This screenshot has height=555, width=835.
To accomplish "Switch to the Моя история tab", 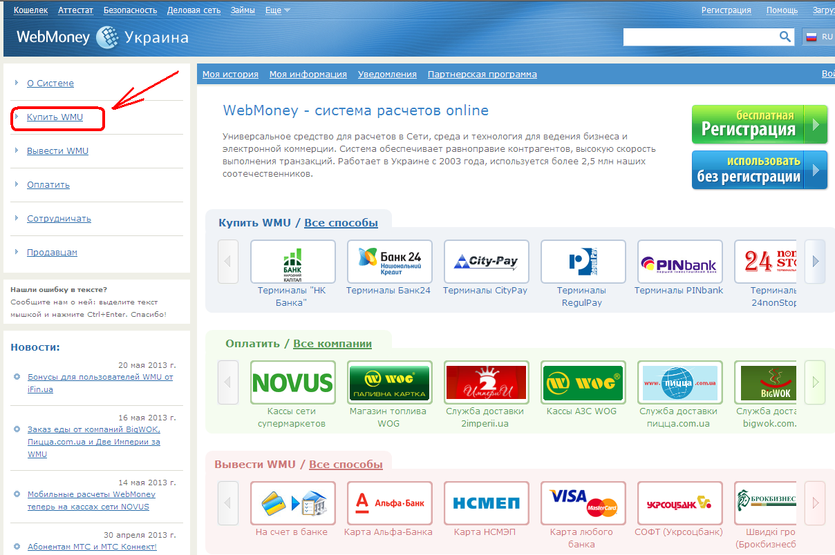I will tap(230, 75).
